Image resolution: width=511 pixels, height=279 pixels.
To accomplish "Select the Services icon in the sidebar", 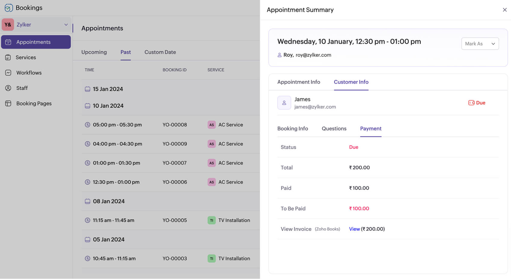I will (x=8, y=57).
